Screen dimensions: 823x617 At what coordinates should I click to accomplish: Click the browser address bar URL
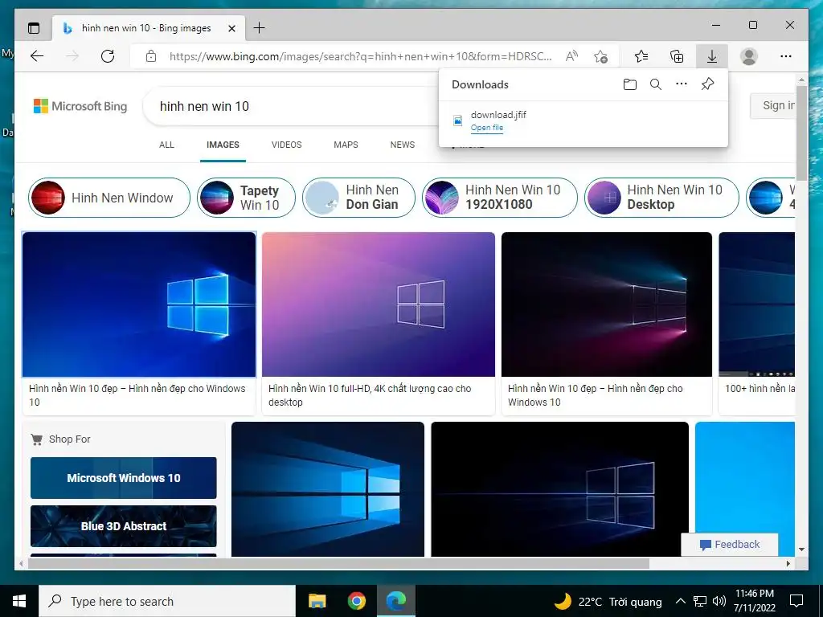(361, 56)
